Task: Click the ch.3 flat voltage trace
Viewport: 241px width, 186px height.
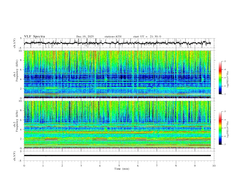Action: tap(117, 156)
